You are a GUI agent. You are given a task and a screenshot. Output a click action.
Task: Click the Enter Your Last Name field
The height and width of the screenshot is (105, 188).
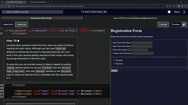click(x=142, y=46)
